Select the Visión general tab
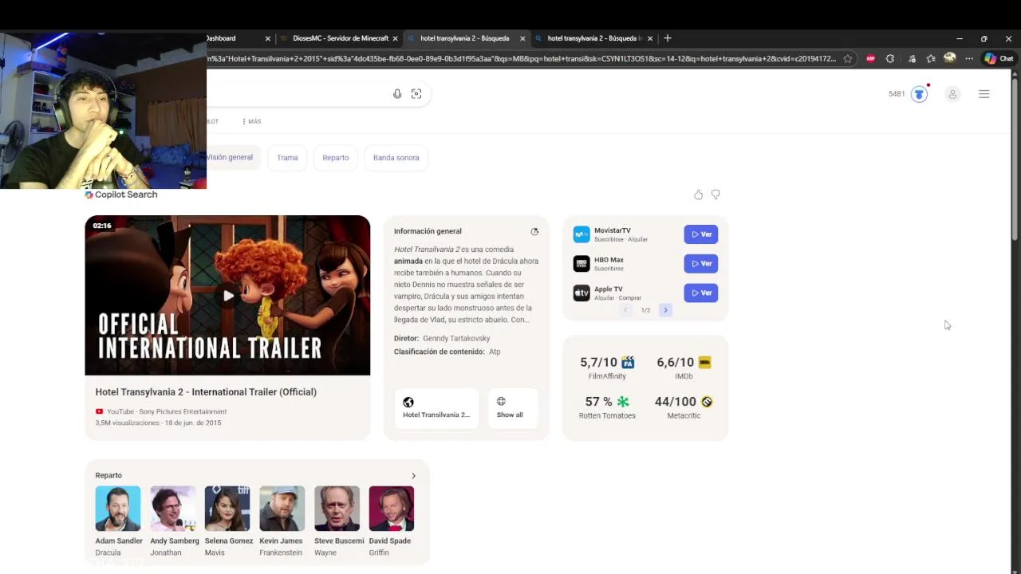Viewport: 1021px width, 574px height. (x=230, y=157)
